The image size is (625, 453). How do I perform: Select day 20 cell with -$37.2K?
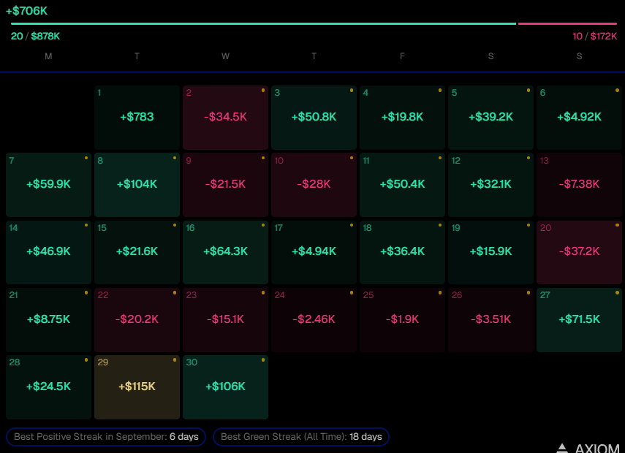(x=579, y=252)
